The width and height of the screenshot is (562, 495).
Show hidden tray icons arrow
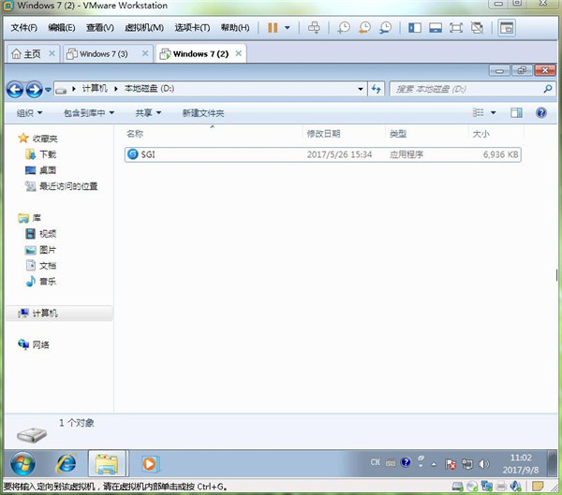[x=434, y=464]
